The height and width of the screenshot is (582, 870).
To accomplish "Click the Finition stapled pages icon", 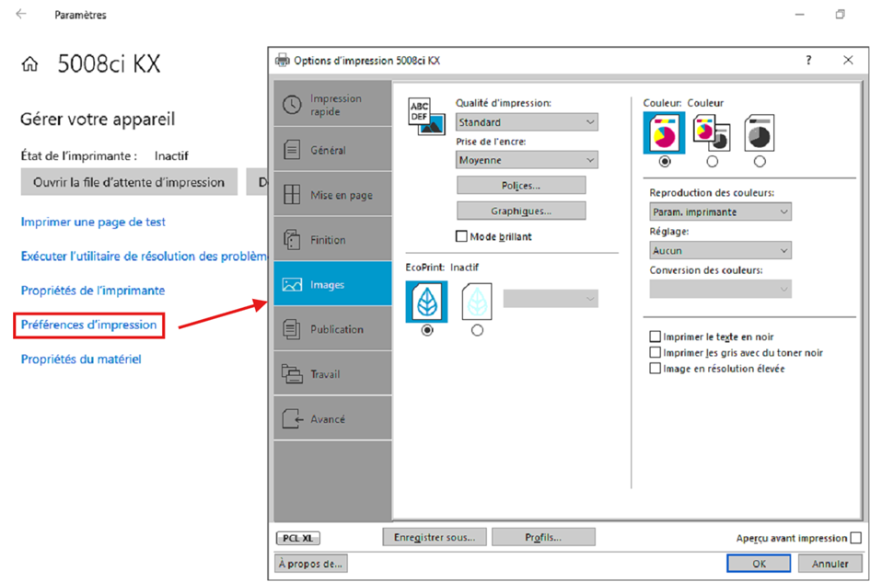I will click(x=293, y=239).
